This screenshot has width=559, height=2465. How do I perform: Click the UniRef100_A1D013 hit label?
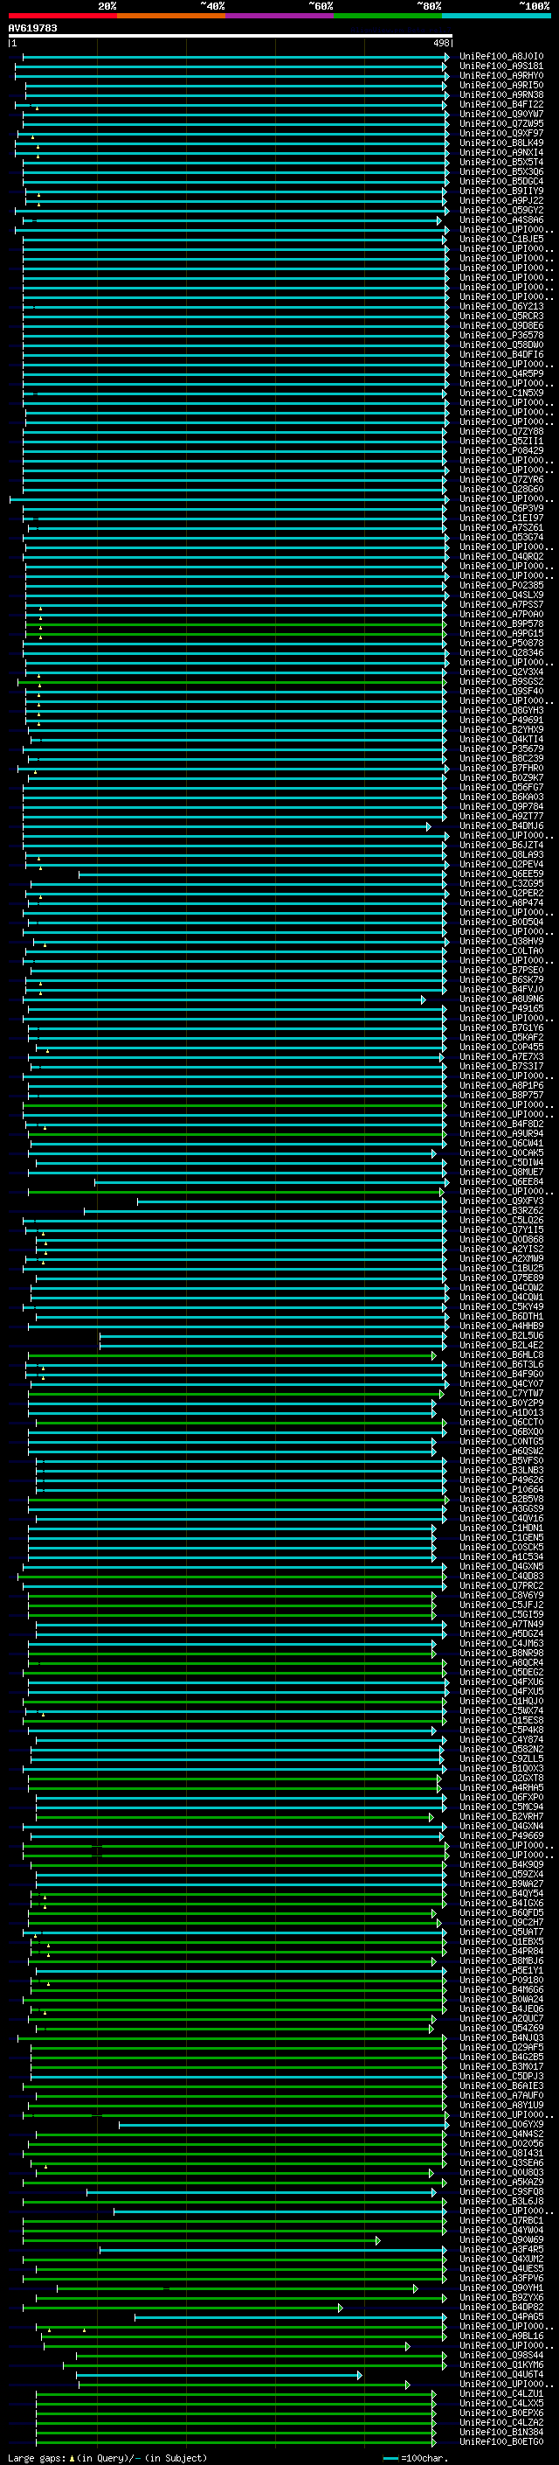coord(501,1412)
